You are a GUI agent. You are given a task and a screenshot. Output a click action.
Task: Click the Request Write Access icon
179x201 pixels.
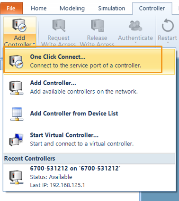click(59, 25)
